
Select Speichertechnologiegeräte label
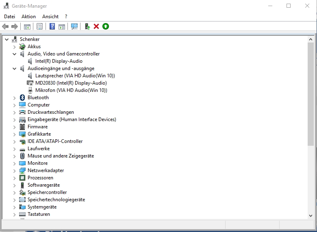click(56, 200)
